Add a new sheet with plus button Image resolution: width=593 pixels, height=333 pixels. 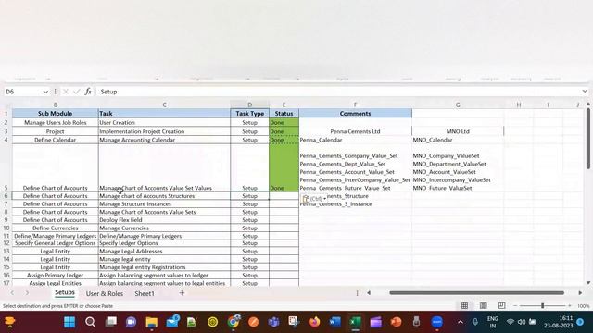click(x=182, y=293)
